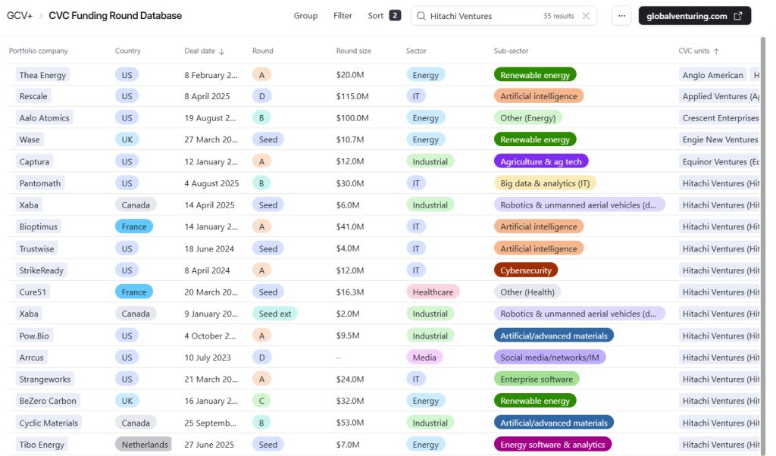Open the three-dots more options menu
The image size is (776, 456).
(621, 16)
